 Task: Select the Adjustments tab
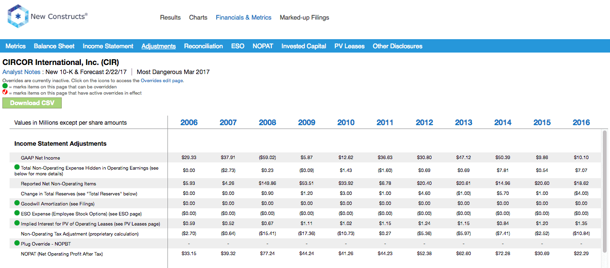[158, 46]
